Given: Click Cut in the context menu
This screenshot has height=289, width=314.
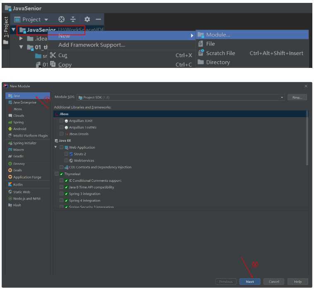Looking at the screenshot, I should click(121, 55).
